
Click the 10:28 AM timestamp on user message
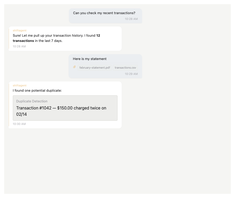[131, 19]
